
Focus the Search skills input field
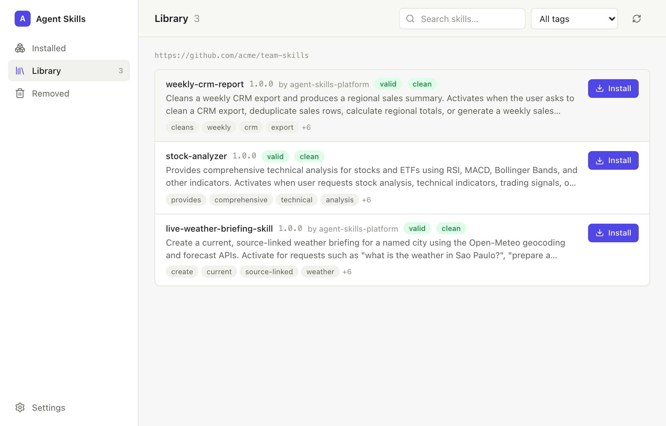click(462, 19)
